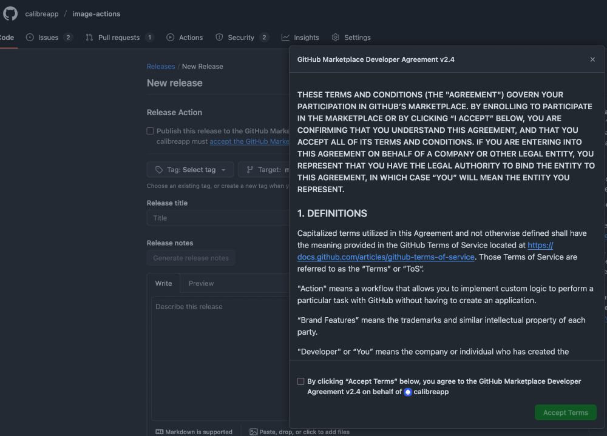This screenshot has width=607, height=436.
Task: Click the Release Action section heading
Action: tap(174, 113)
